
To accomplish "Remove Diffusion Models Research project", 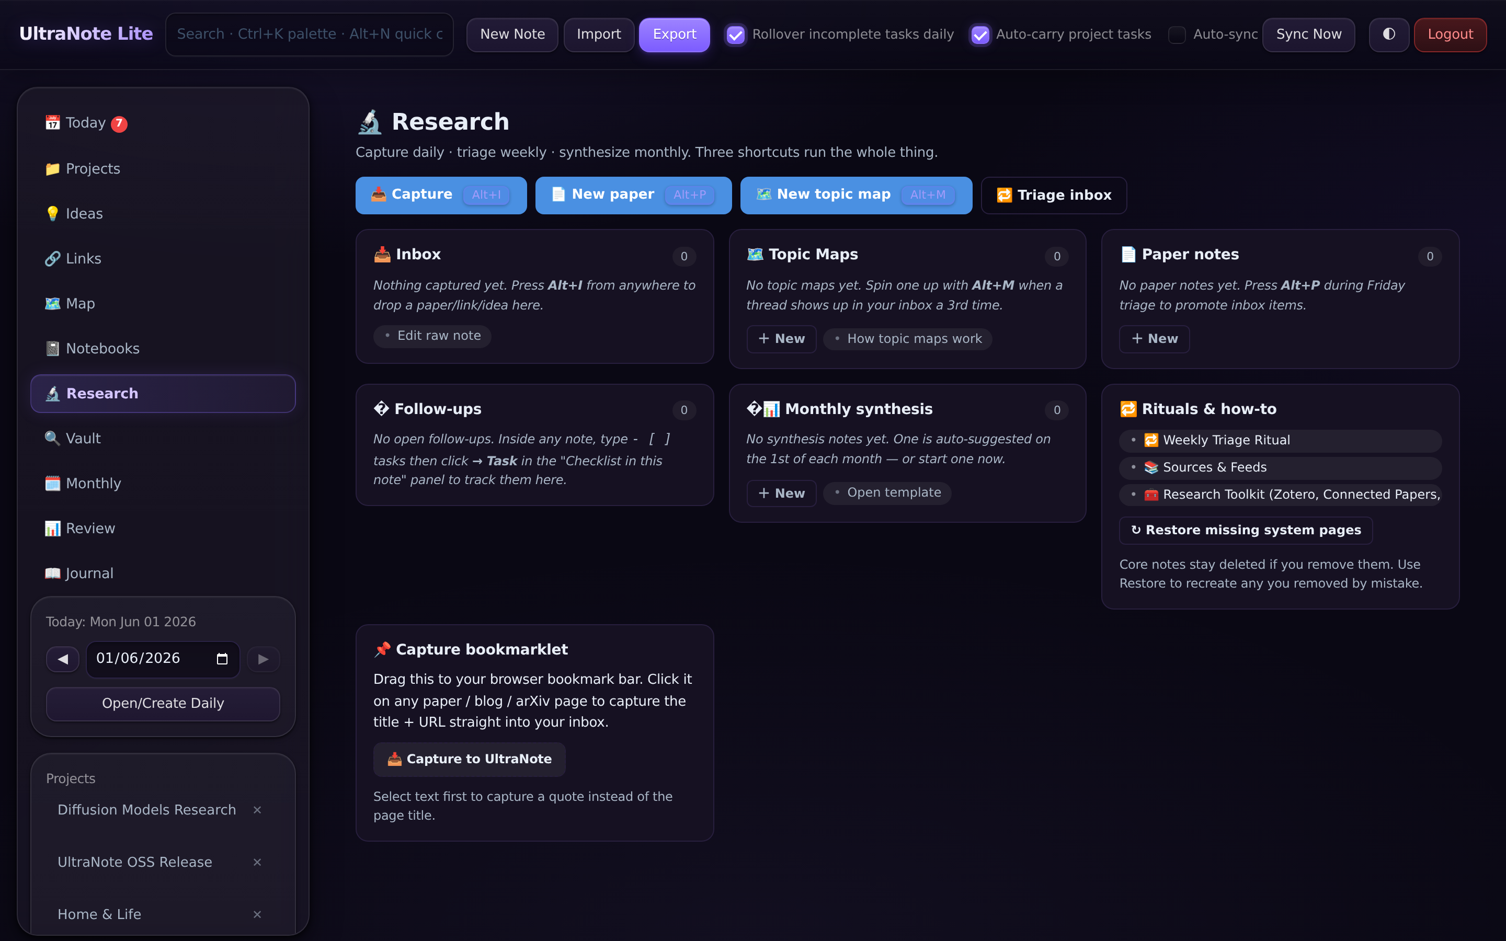I will point(257,810).
